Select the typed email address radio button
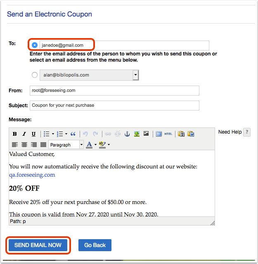The height and width of the screenshot is (264, 258). 35,45
